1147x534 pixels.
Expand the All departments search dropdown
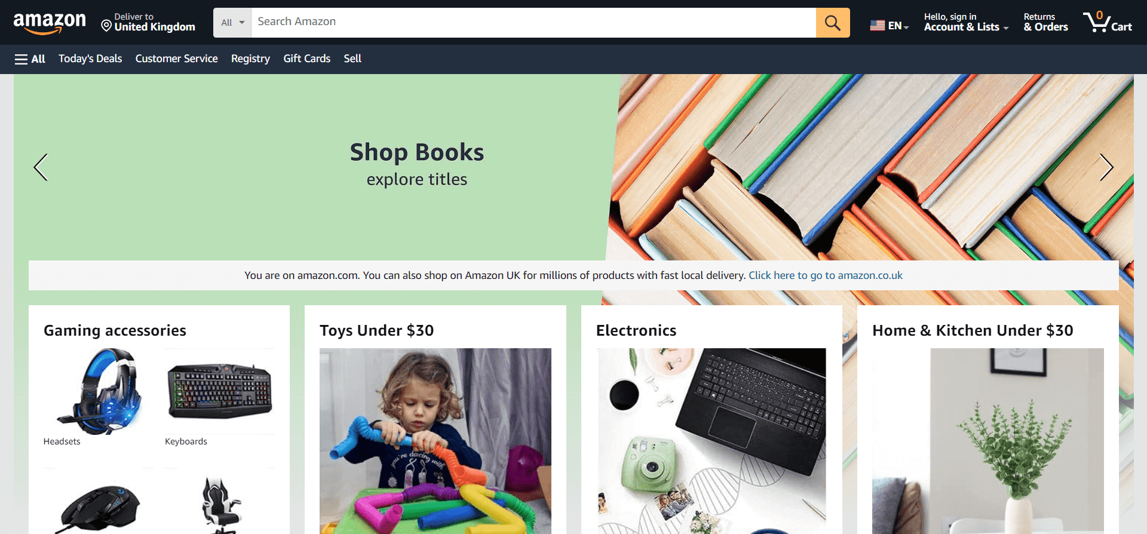point(232,23)
